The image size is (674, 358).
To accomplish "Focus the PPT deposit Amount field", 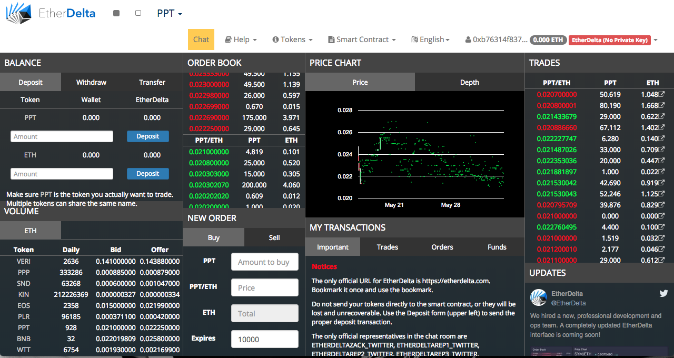I will click(x=62, y=136).
